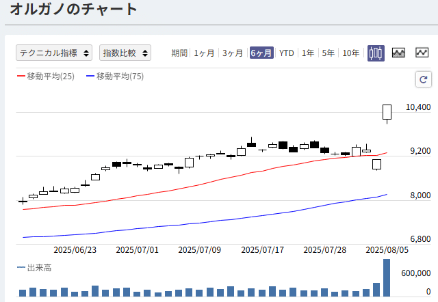438x302 pixels.
Task: Select candlestick chart type icon
Action: [x=376, y=53]
